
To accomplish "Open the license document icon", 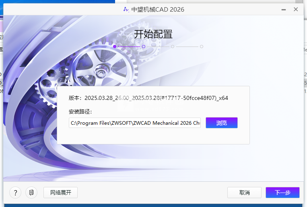I will pos(31,193).
